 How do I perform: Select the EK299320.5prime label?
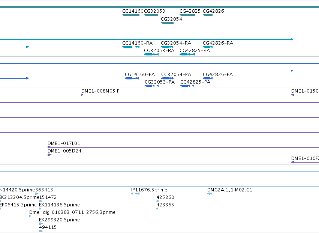(59, 220)
